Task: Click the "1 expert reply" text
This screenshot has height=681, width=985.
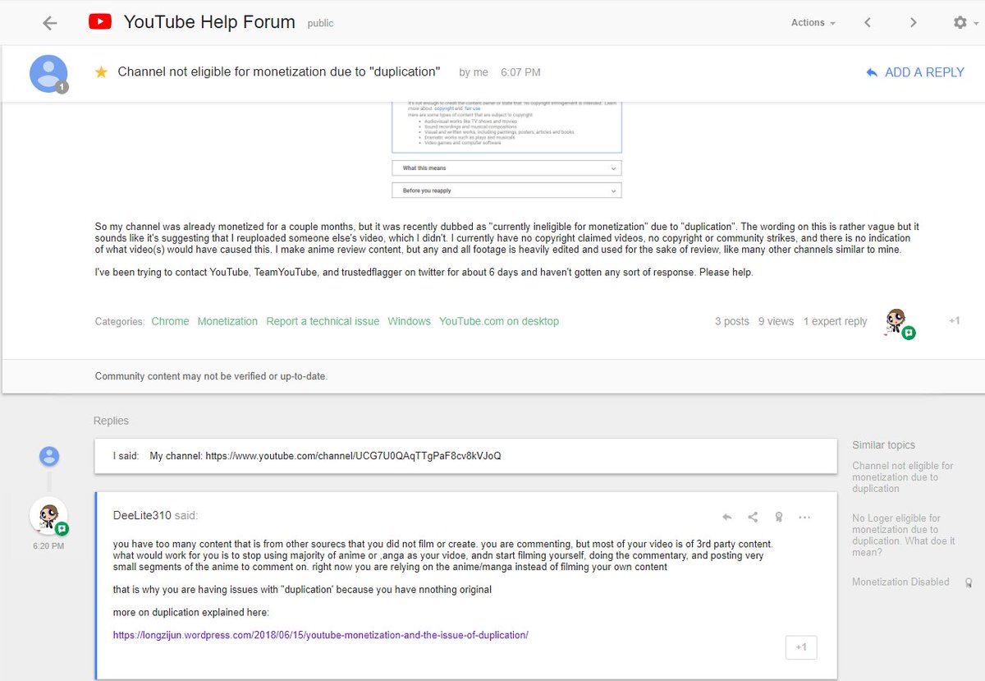Action: click(x=835, y=321)
